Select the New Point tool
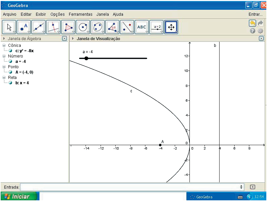The width and height of the screenshot is (268, 202). coord(24,27)
